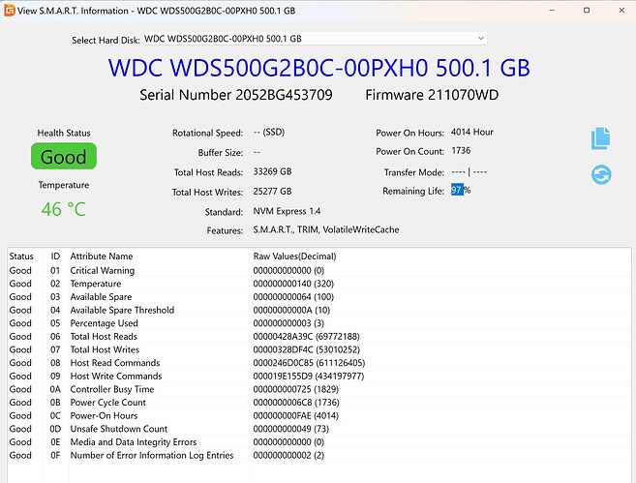This screenshot has width=636, height=483.
Task: Click the large blue disk model heading
Action: click(318, 68)
